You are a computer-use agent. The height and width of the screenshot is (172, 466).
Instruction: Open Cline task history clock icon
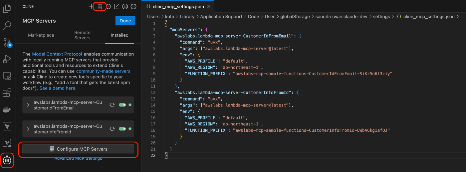pyautogui.click(x=108, y=6)
